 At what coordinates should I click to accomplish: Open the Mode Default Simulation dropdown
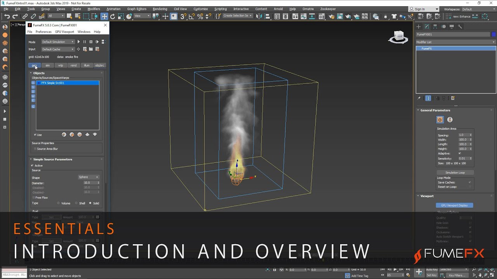(58, 42)
